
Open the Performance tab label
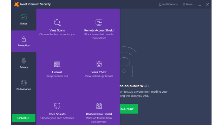pos(24,89)
